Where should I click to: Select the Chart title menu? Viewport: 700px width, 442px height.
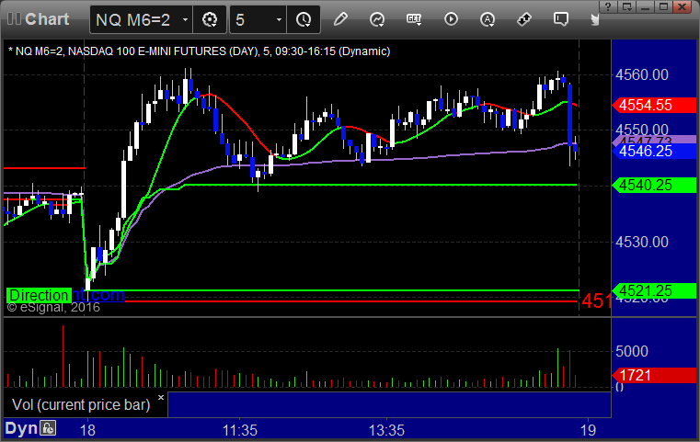(x=39, y=19)
